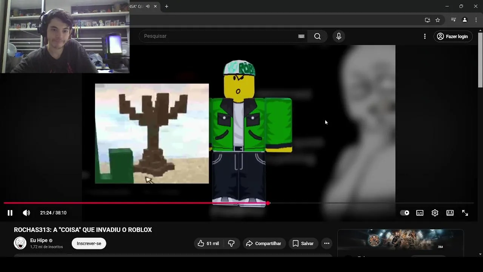Click the video title text
This screenshot has width=483, height=272.
point(83,230)
